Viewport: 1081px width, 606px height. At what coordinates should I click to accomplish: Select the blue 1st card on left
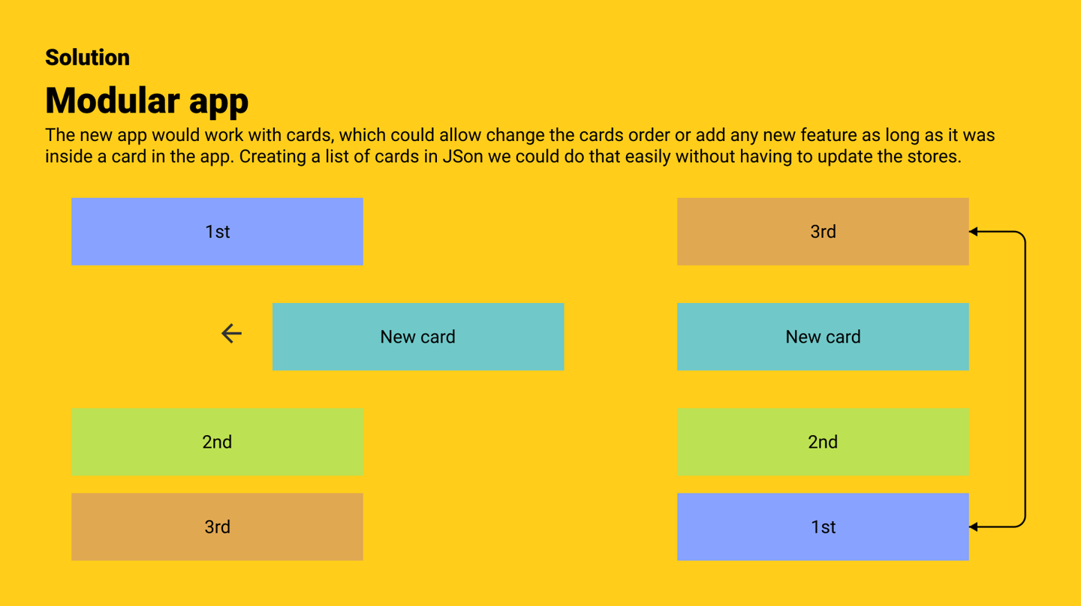217,232
